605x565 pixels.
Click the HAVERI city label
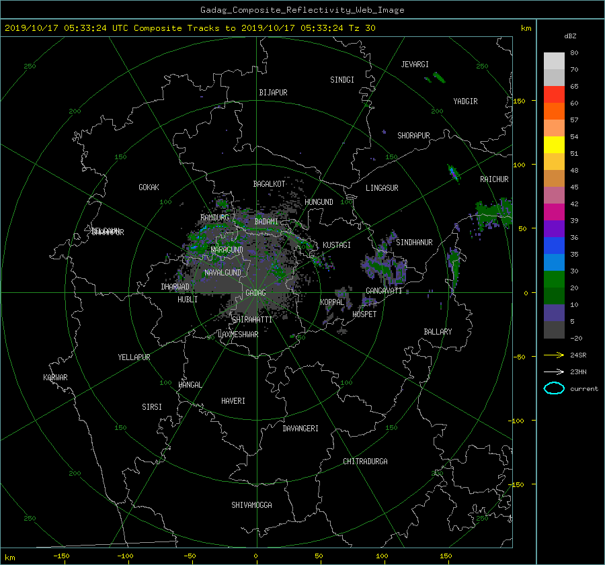[233, 401]
